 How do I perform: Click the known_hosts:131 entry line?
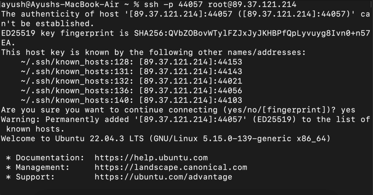(x=131, y=72)
